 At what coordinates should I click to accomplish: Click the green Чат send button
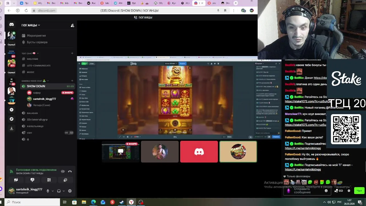point(359,191)
